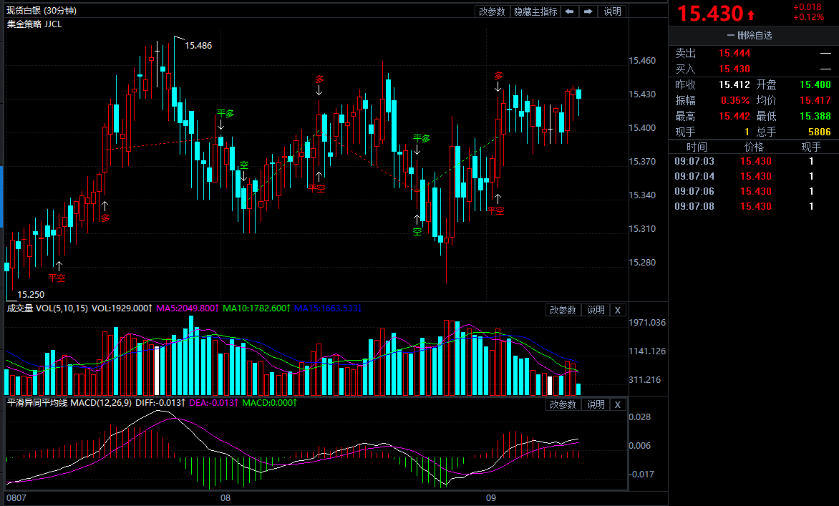
Task: Open 改参数 for the MACD panel
Action: click(563, 404)
